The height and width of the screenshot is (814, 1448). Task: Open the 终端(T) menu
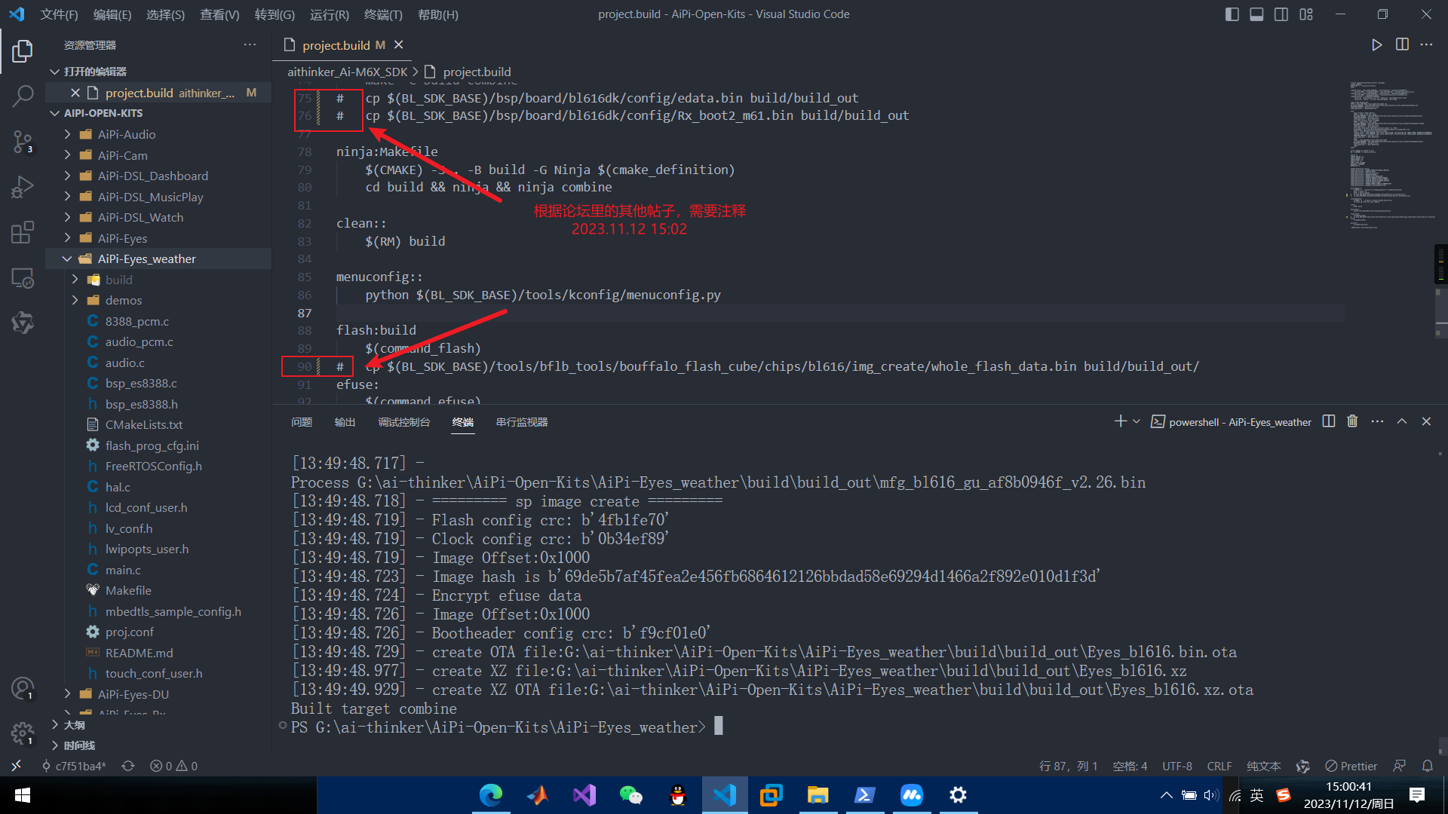383,14
